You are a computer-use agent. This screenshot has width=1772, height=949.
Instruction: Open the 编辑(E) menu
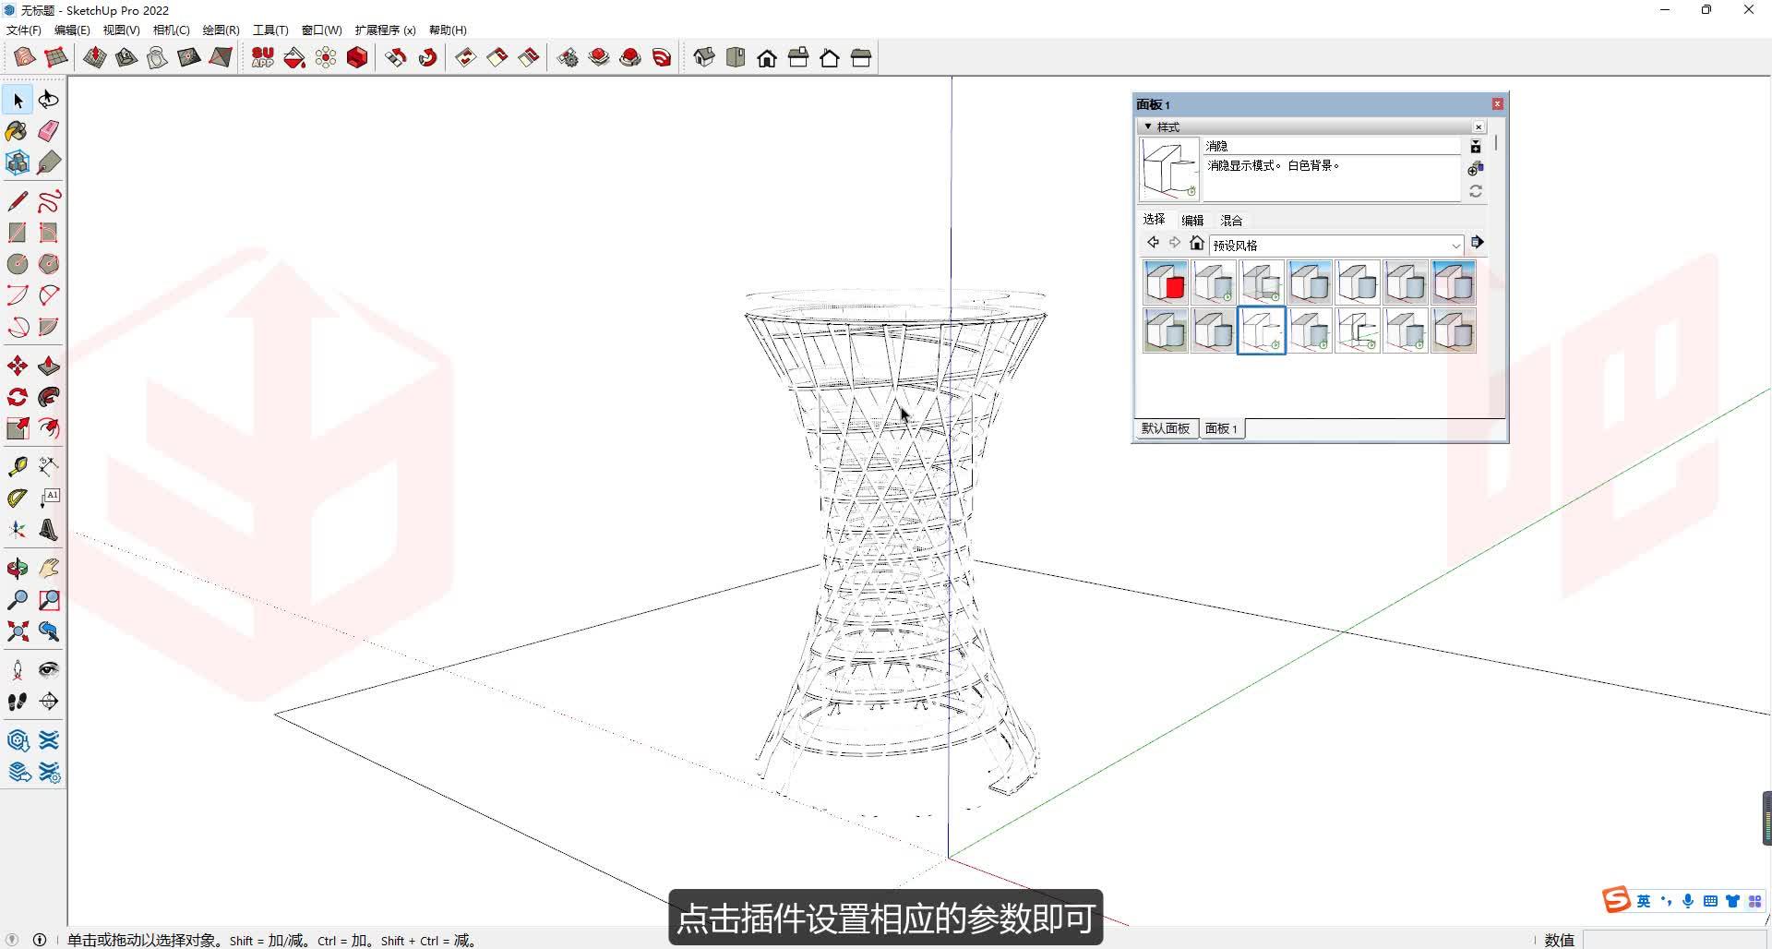(72, 30)
